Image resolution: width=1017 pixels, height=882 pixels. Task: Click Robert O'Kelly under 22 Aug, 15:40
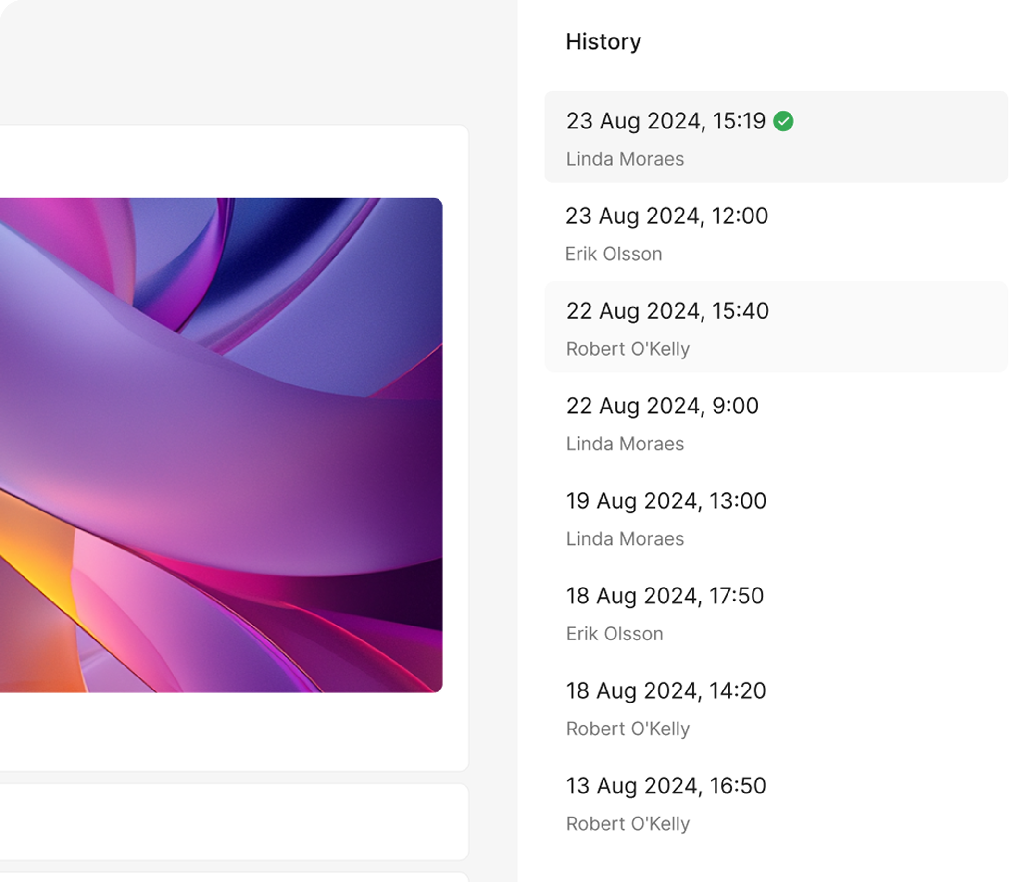[x=628, y=349]
